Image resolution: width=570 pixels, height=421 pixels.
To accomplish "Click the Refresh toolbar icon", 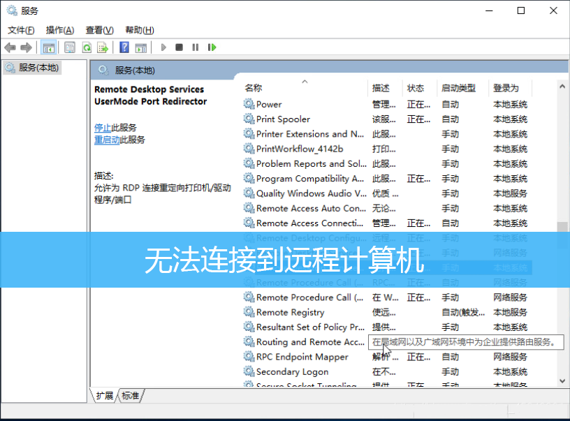I will point(87,47).
